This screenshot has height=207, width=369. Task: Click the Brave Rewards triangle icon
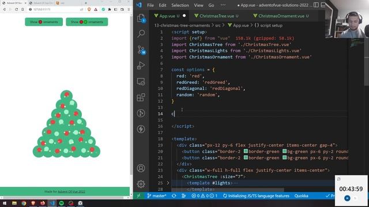[x=96, y=9]
